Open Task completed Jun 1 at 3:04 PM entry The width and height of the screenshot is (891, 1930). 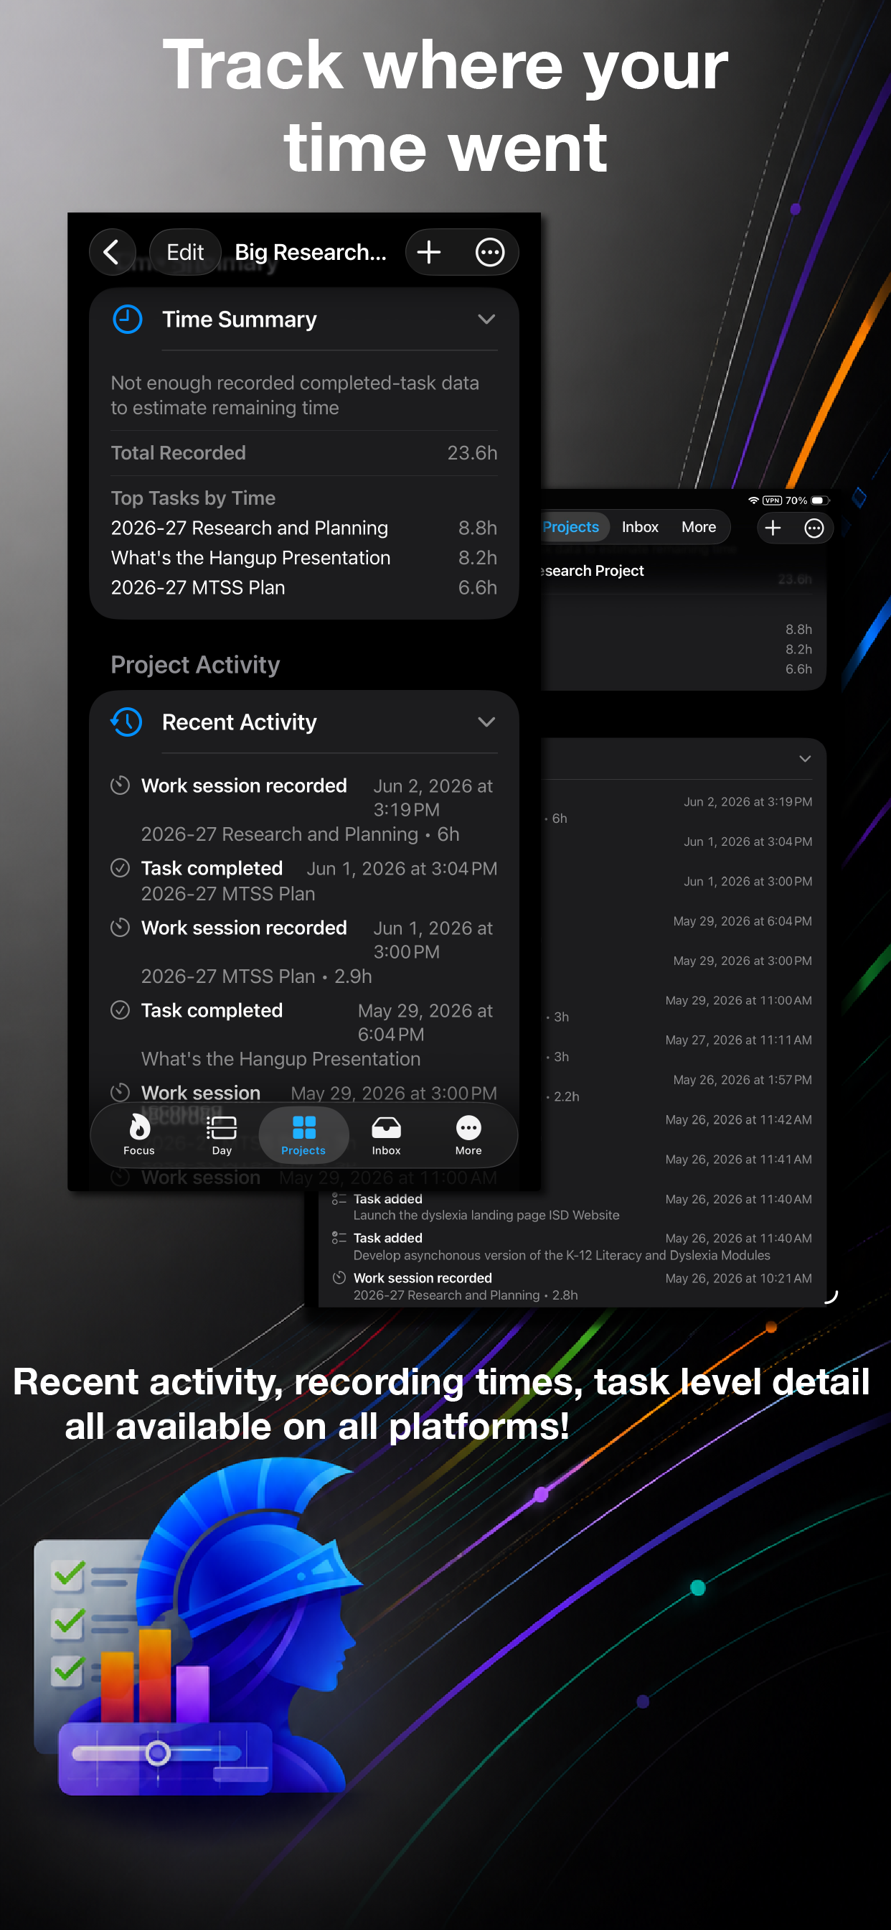pos(304,880)
